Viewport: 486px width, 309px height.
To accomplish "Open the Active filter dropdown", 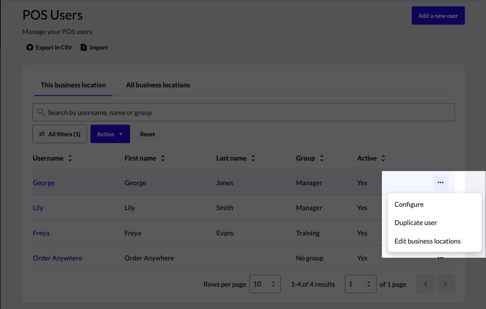I will pyautogui.click(x=110, y=134).
